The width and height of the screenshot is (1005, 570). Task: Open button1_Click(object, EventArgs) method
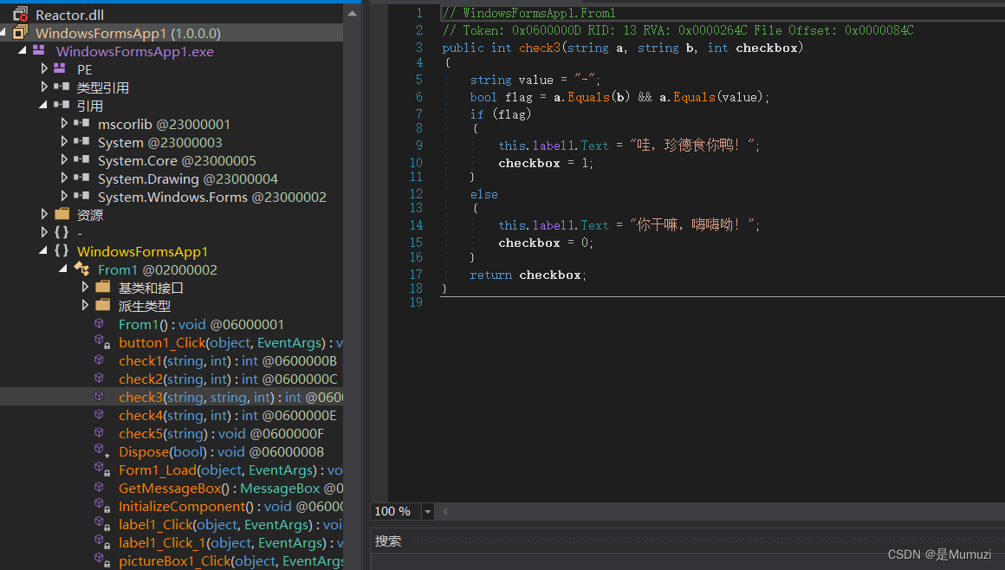tap(230, 343)
